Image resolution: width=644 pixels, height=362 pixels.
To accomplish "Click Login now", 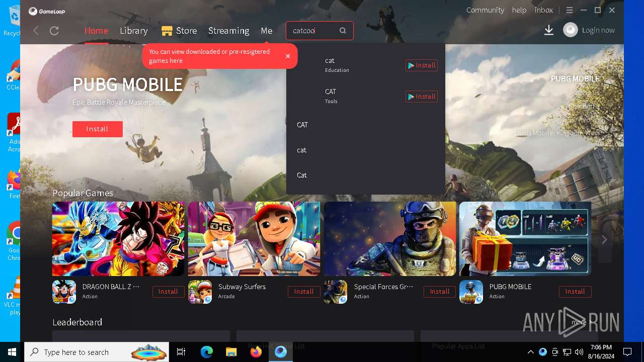I will [x=598, y=30].
